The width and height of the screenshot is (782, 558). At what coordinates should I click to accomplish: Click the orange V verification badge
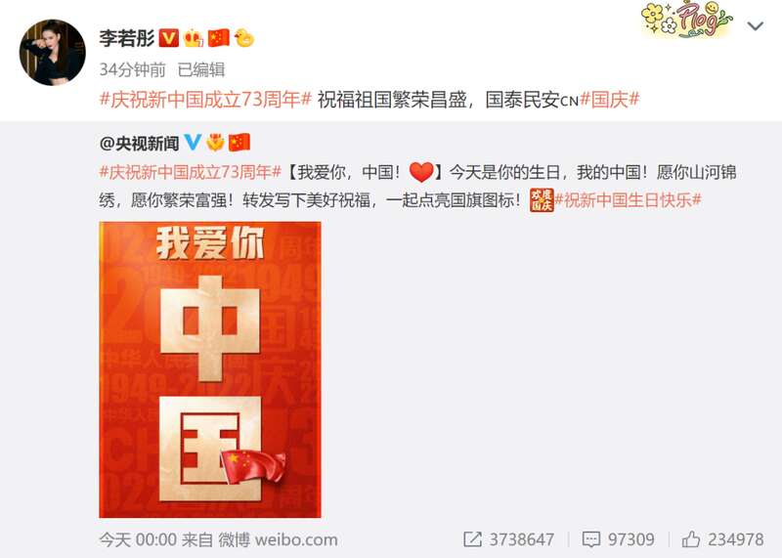[168, 38]
